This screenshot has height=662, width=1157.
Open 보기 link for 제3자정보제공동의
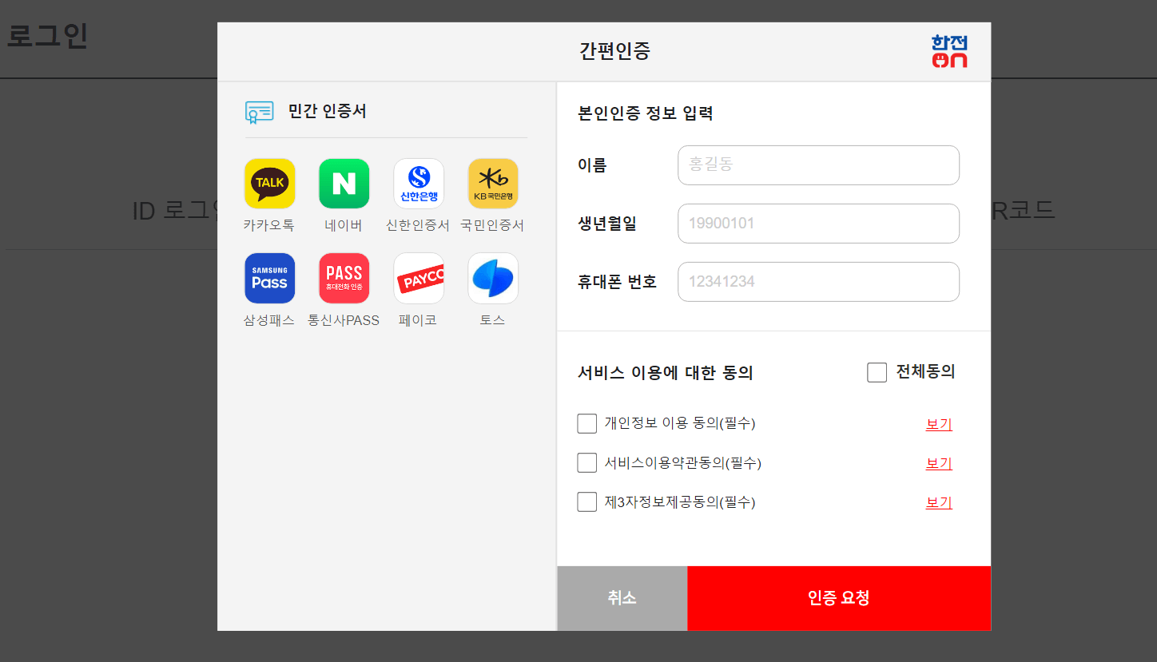pyautogui.click(x=938, y=502)
